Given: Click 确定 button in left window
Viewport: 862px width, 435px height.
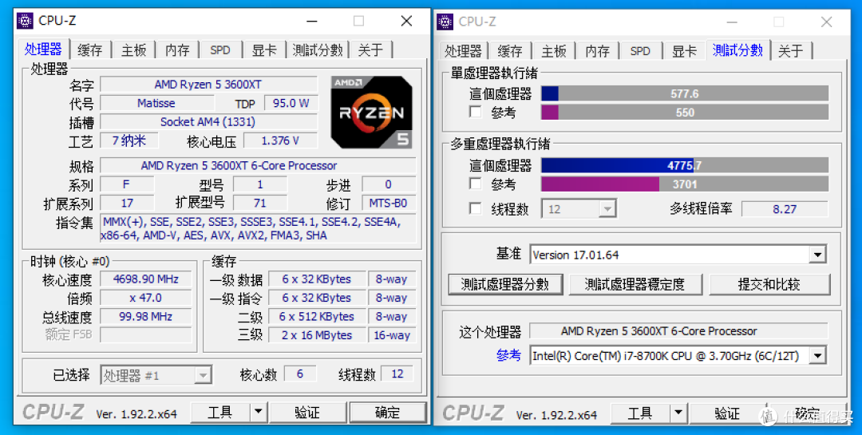Looking at the screenshot, I should click(x=388, y=413).
